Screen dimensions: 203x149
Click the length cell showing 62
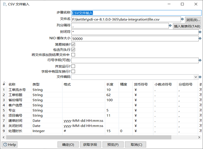[112, 95]
